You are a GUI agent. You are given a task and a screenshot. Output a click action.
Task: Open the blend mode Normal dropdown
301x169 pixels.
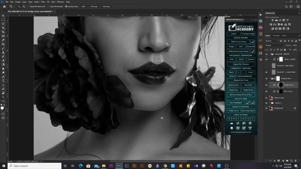pyautogui.click(x=275, y=46)
